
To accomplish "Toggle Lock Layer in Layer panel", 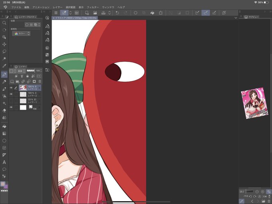I will [x=28, y=76].
